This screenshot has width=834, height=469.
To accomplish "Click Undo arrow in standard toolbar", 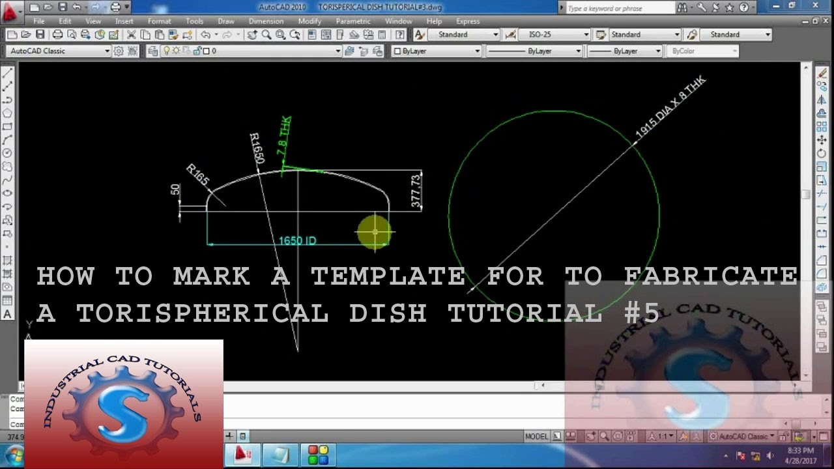I will 205,35.
